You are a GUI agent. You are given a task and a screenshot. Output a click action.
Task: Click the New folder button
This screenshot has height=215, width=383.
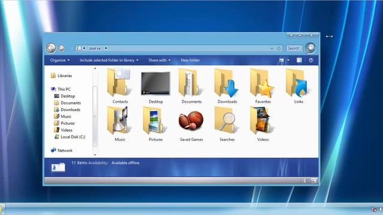(x=190, y=60)
